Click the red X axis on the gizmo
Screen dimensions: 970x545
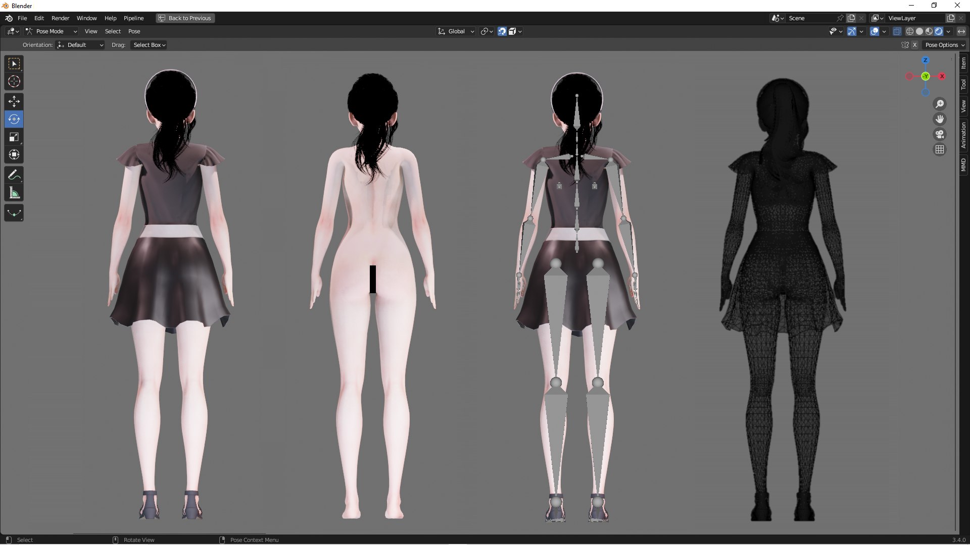pos(942,76)
